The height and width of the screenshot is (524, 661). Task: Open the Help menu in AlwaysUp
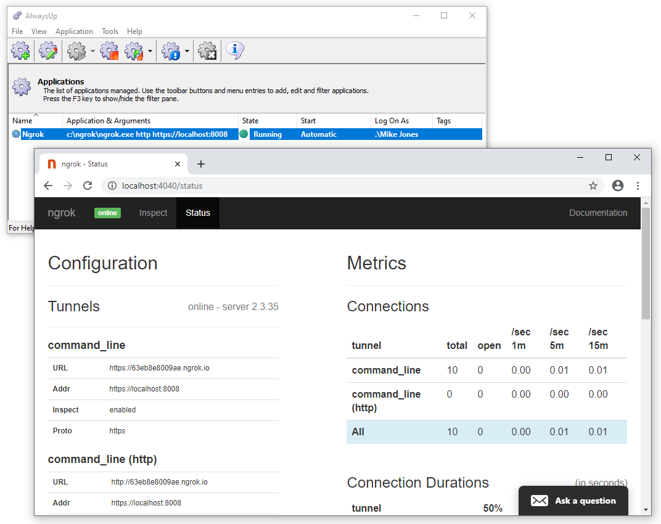coord(134,31)
